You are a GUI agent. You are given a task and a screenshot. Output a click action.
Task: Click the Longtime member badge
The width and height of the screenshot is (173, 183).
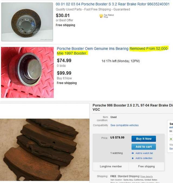pos(111,166)
